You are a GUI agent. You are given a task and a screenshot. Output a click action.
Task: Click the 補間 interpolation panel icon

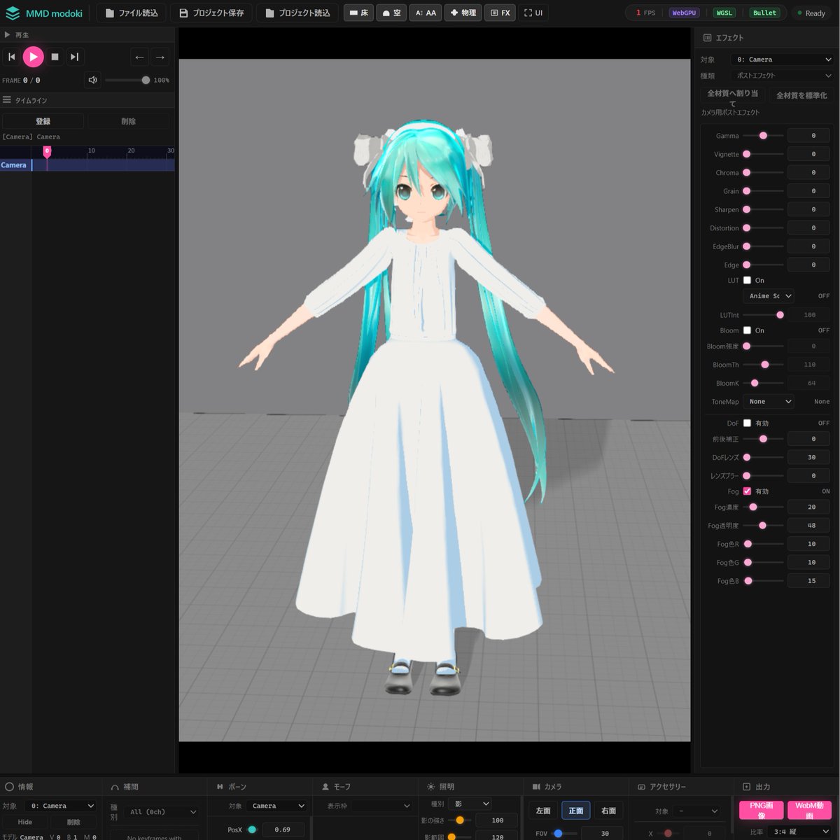tap(115, 787)
